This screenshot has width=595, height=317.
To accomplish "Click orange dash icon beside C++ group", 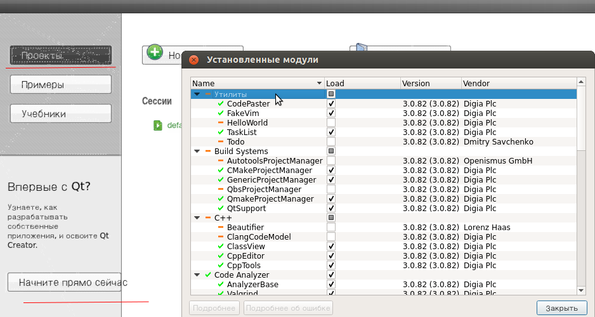I will pyautogui.click(x=208, y=217).
